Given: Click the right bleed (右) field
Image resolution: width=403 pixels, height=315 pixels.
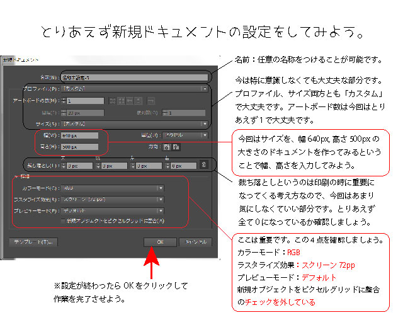Looking at the screenshot, I should tap(184, 166).
